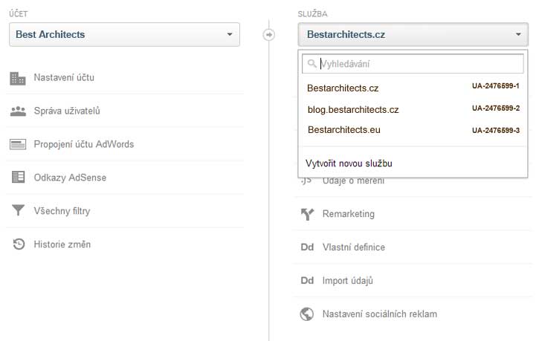
Task: Open Import údajů
Action: (x=347, y=281)
